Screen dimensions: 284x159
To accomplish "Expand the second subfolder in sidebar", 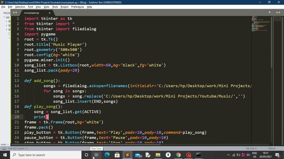I will (x=6, y=26).
